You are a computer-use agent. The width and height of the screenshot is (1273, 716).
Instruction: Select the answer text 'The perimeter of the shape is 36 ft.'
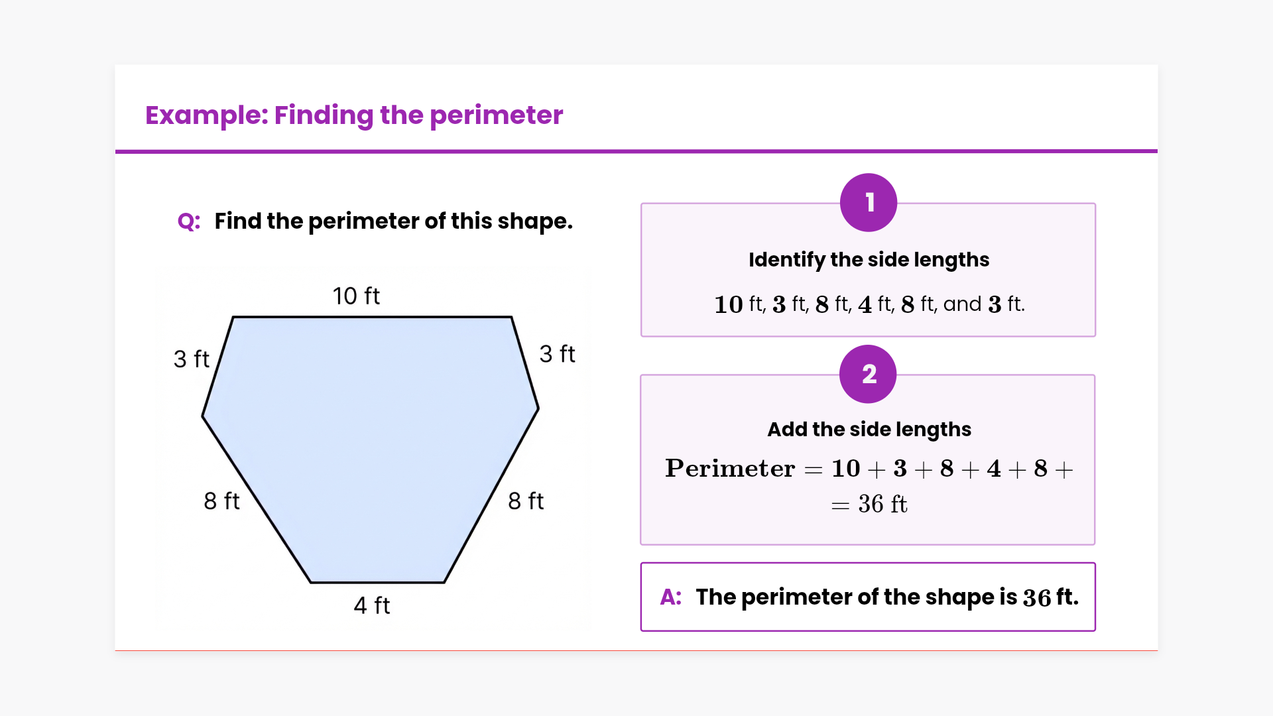point(887,597)
